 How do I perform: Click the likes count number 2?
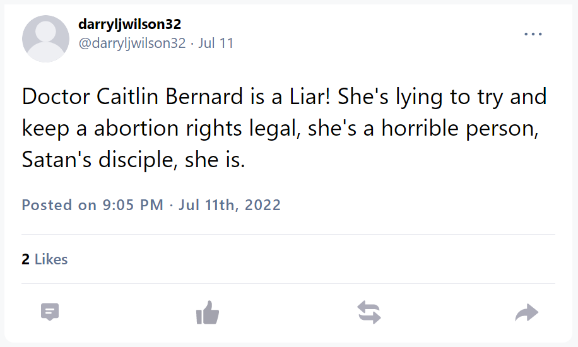point(25,259)
